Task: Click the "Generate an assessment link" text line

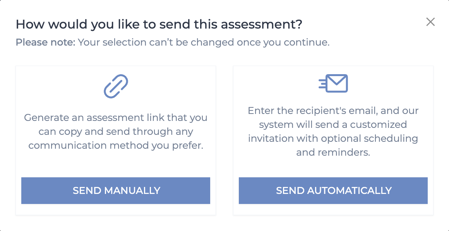Action: coord(116,117)
